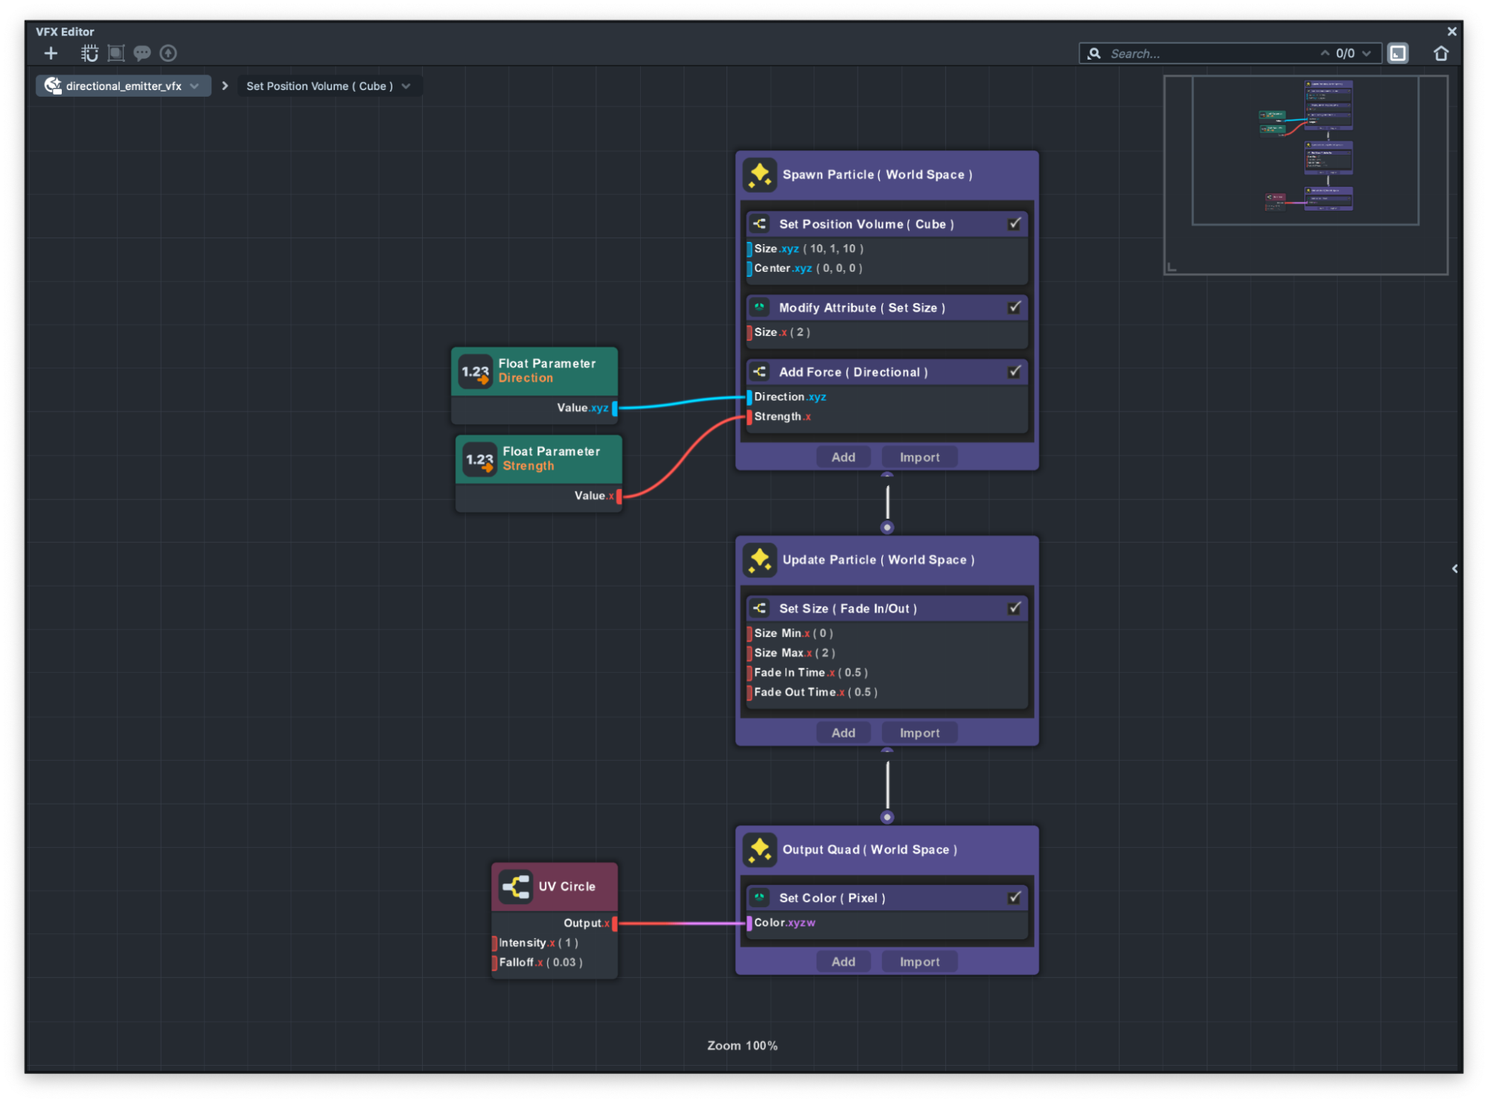The image size is (1488, 1103).
Task: Toggle the minimap panel icon
Action: pyautogui.click(x=1397, y=53)
